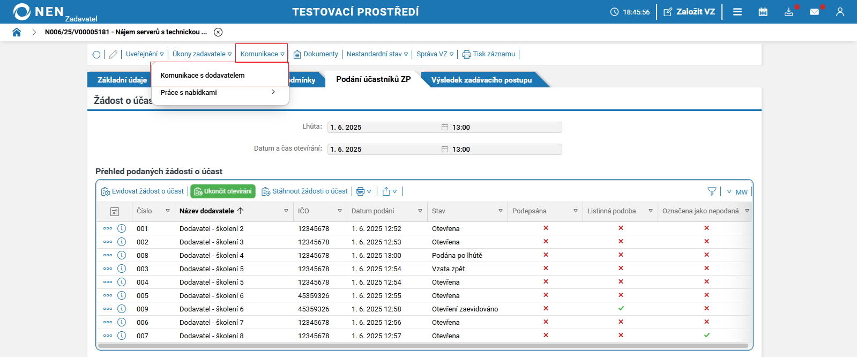The image size is (857, 357).
Task: Open the user profile icon
Action: click(x=840, y=12)
